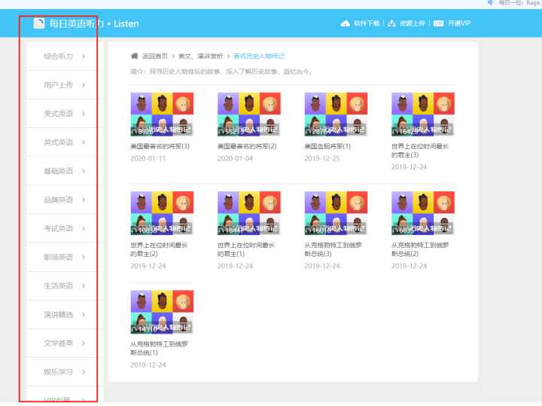Image resolution: width=542 pixels, height=406 pixels.
Task: Open the 资源上传 link in the header
Action: 406,23
